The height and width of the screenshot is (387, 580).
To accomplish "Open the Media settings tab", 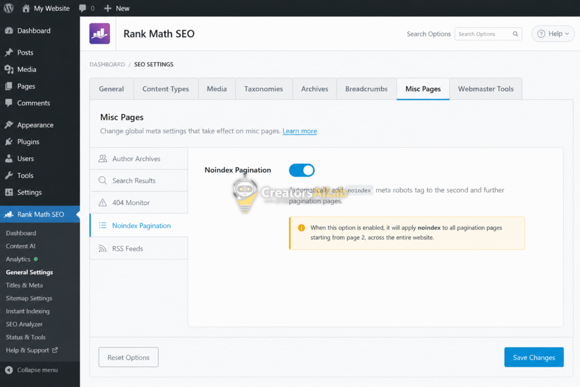I will [217, 89].
